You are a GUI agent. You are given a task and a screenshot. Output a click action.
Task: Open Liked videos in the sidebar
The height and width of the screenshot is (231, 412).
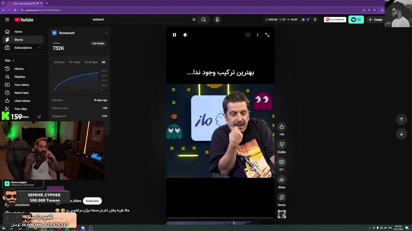click(23, 101)
